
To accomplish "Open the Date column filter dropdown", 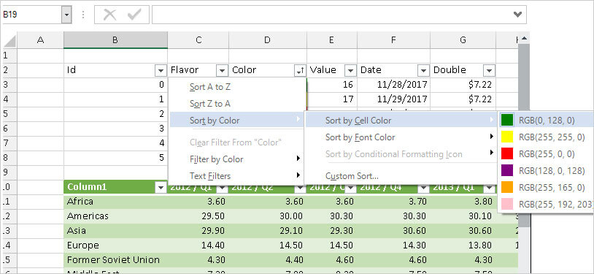I will [423, 70].
